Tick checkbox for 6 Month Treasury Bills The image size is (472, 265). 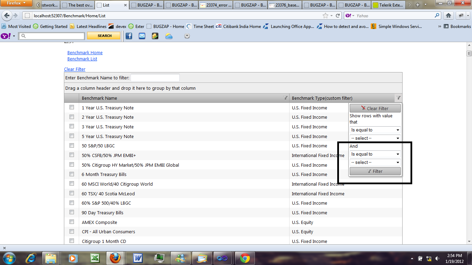(x=72, y=174)
